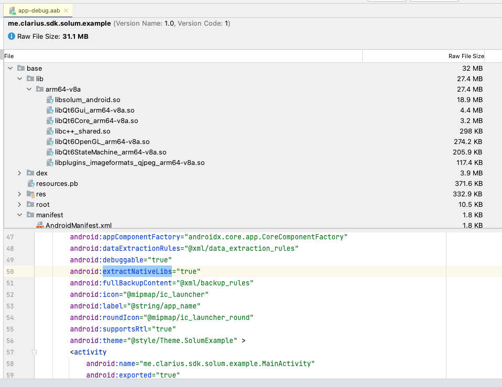Screen dimensions: 502x387
Task: Expand the dex folder
Action: [19, 173]
